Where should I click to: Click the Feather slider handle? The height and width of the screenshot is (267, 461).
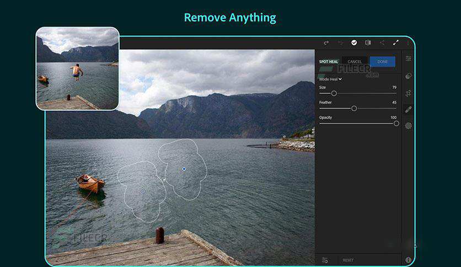pos(354,108)
